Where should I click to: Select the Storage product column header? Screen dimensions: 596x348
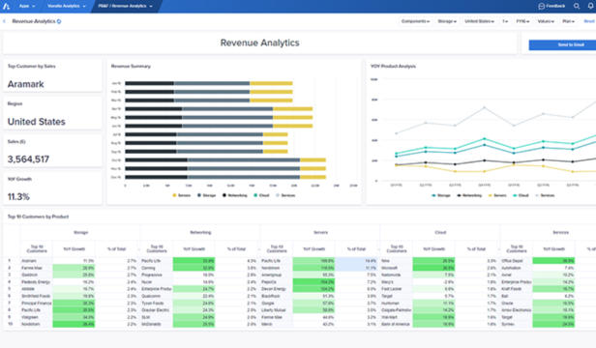pyautogui.click(x=80, y=233)
